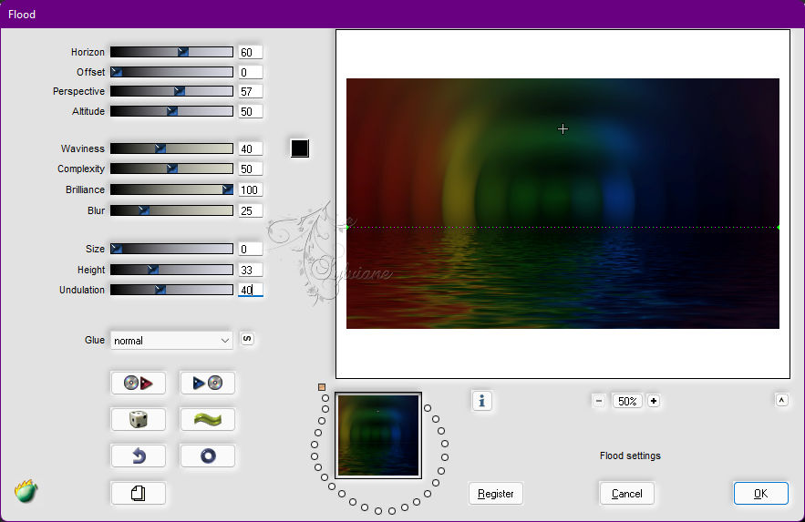This screenshot has width=805, height=522.
Task: Click the orange square preset marker
Action: pos(322,387)
